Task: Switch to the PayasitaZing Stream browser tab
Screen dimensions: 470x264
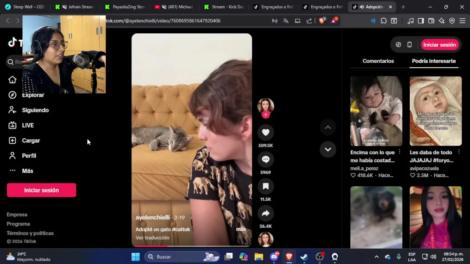Action: click(x=125, y=7)
